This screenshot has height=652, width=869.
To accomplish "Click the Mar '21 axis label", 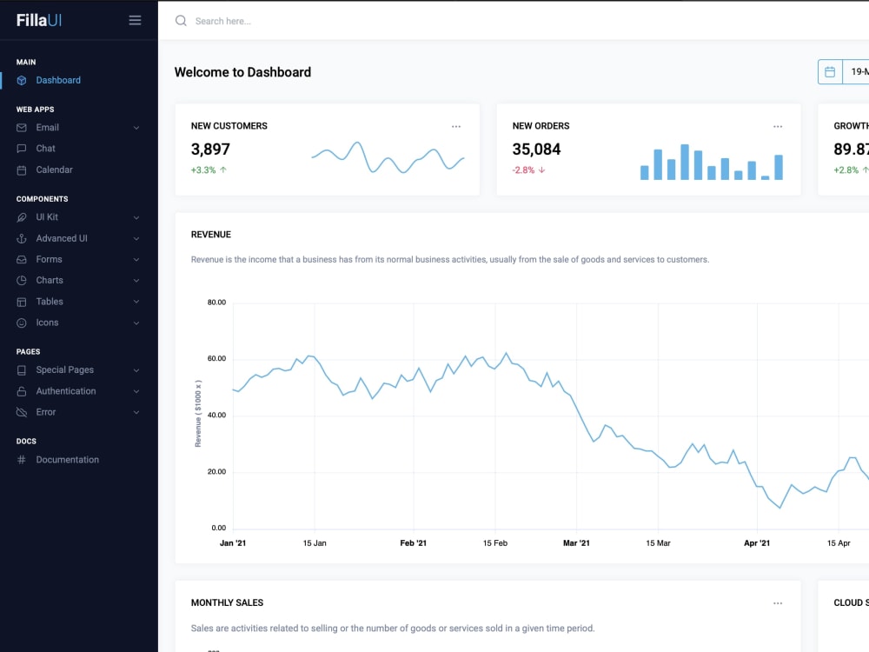I will pos(576,543).
